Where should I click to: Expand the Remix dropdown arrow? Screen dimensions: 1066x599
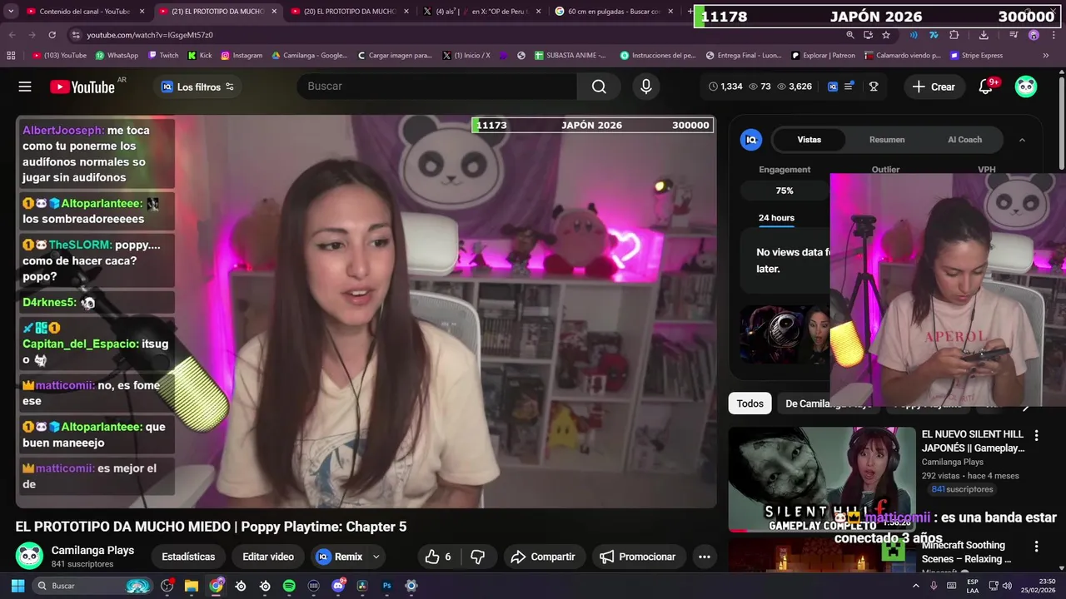pyautogui.click(x=376, y=557)
